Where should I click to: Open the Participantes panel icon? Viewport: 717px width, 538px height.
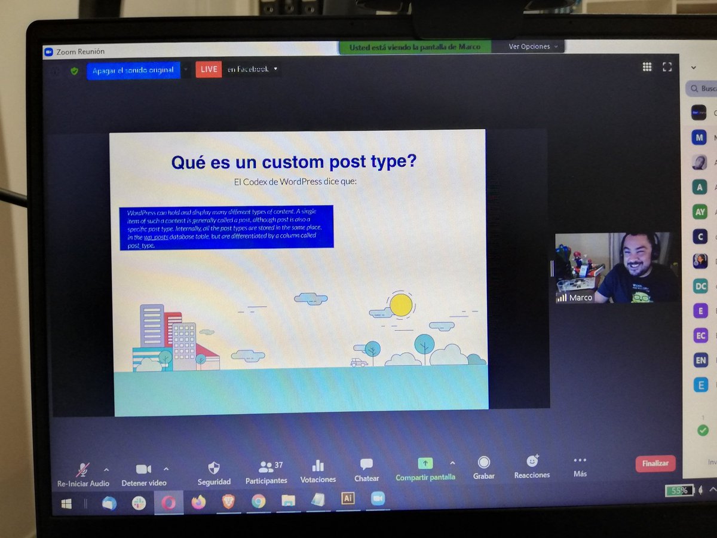(x=266, y=467)
